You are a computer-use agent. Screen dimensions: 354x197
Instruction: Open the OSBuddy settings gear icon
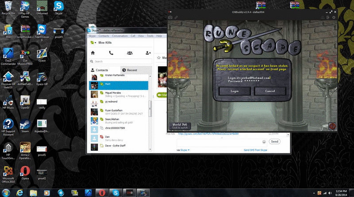(x=334, y=17)
